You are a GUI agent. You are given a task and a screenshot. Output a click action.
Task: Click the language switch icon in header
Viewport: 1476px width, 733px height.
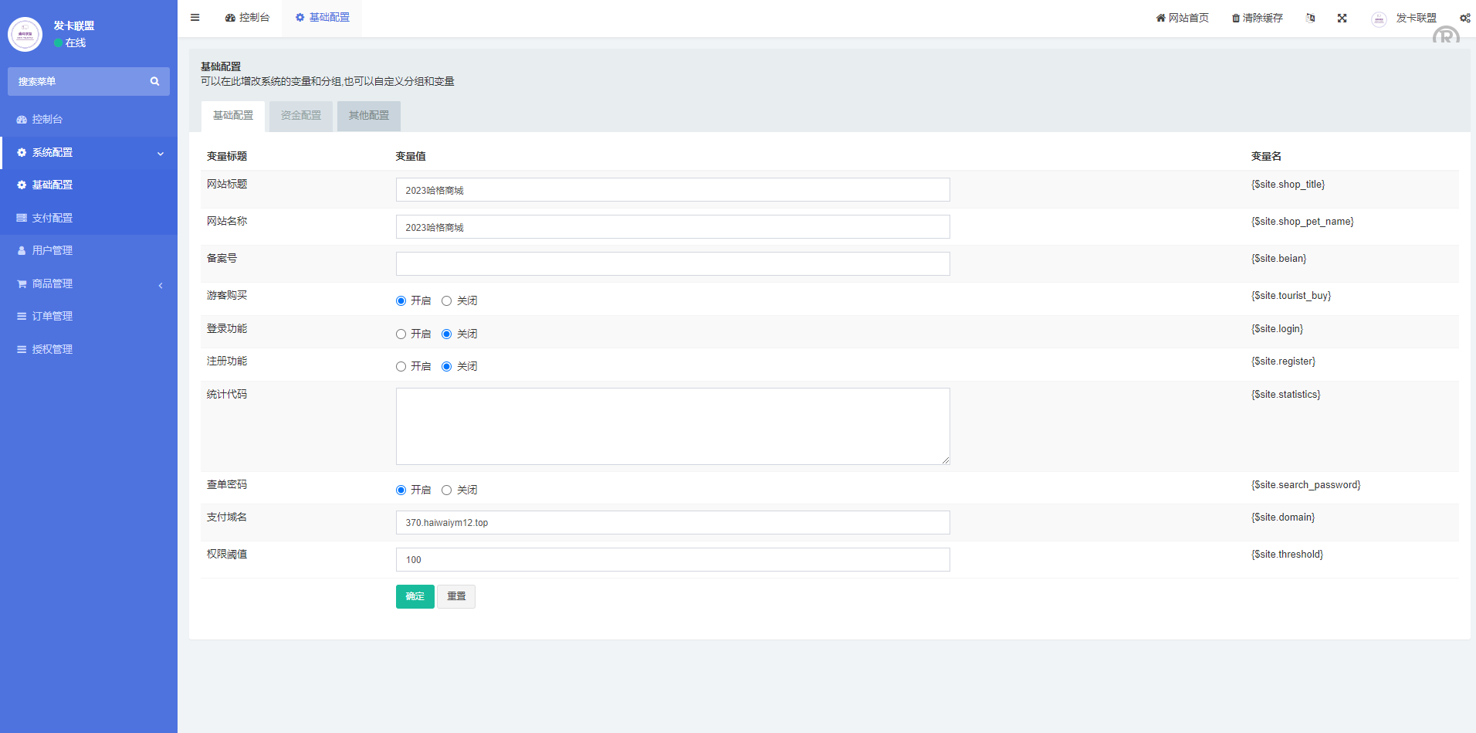pyautogui.click(x=1310, y=18)
